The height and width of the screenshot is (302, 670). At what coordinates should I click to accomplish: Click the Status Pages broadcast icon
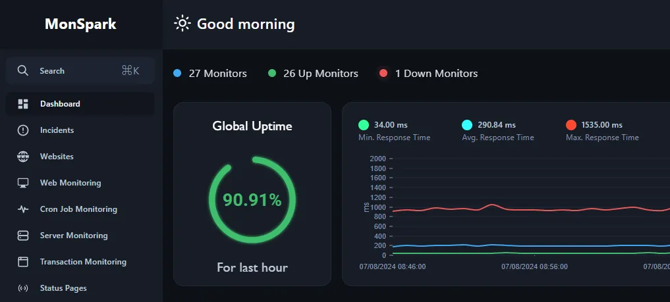[23, 288]
